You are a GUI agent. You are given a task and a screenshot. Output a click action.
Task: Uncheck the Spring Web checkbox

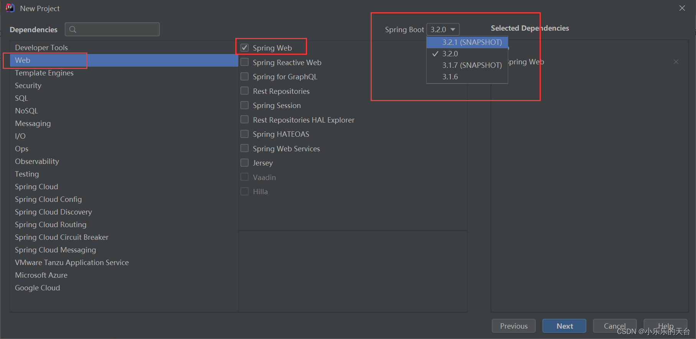tap(245, 48)
